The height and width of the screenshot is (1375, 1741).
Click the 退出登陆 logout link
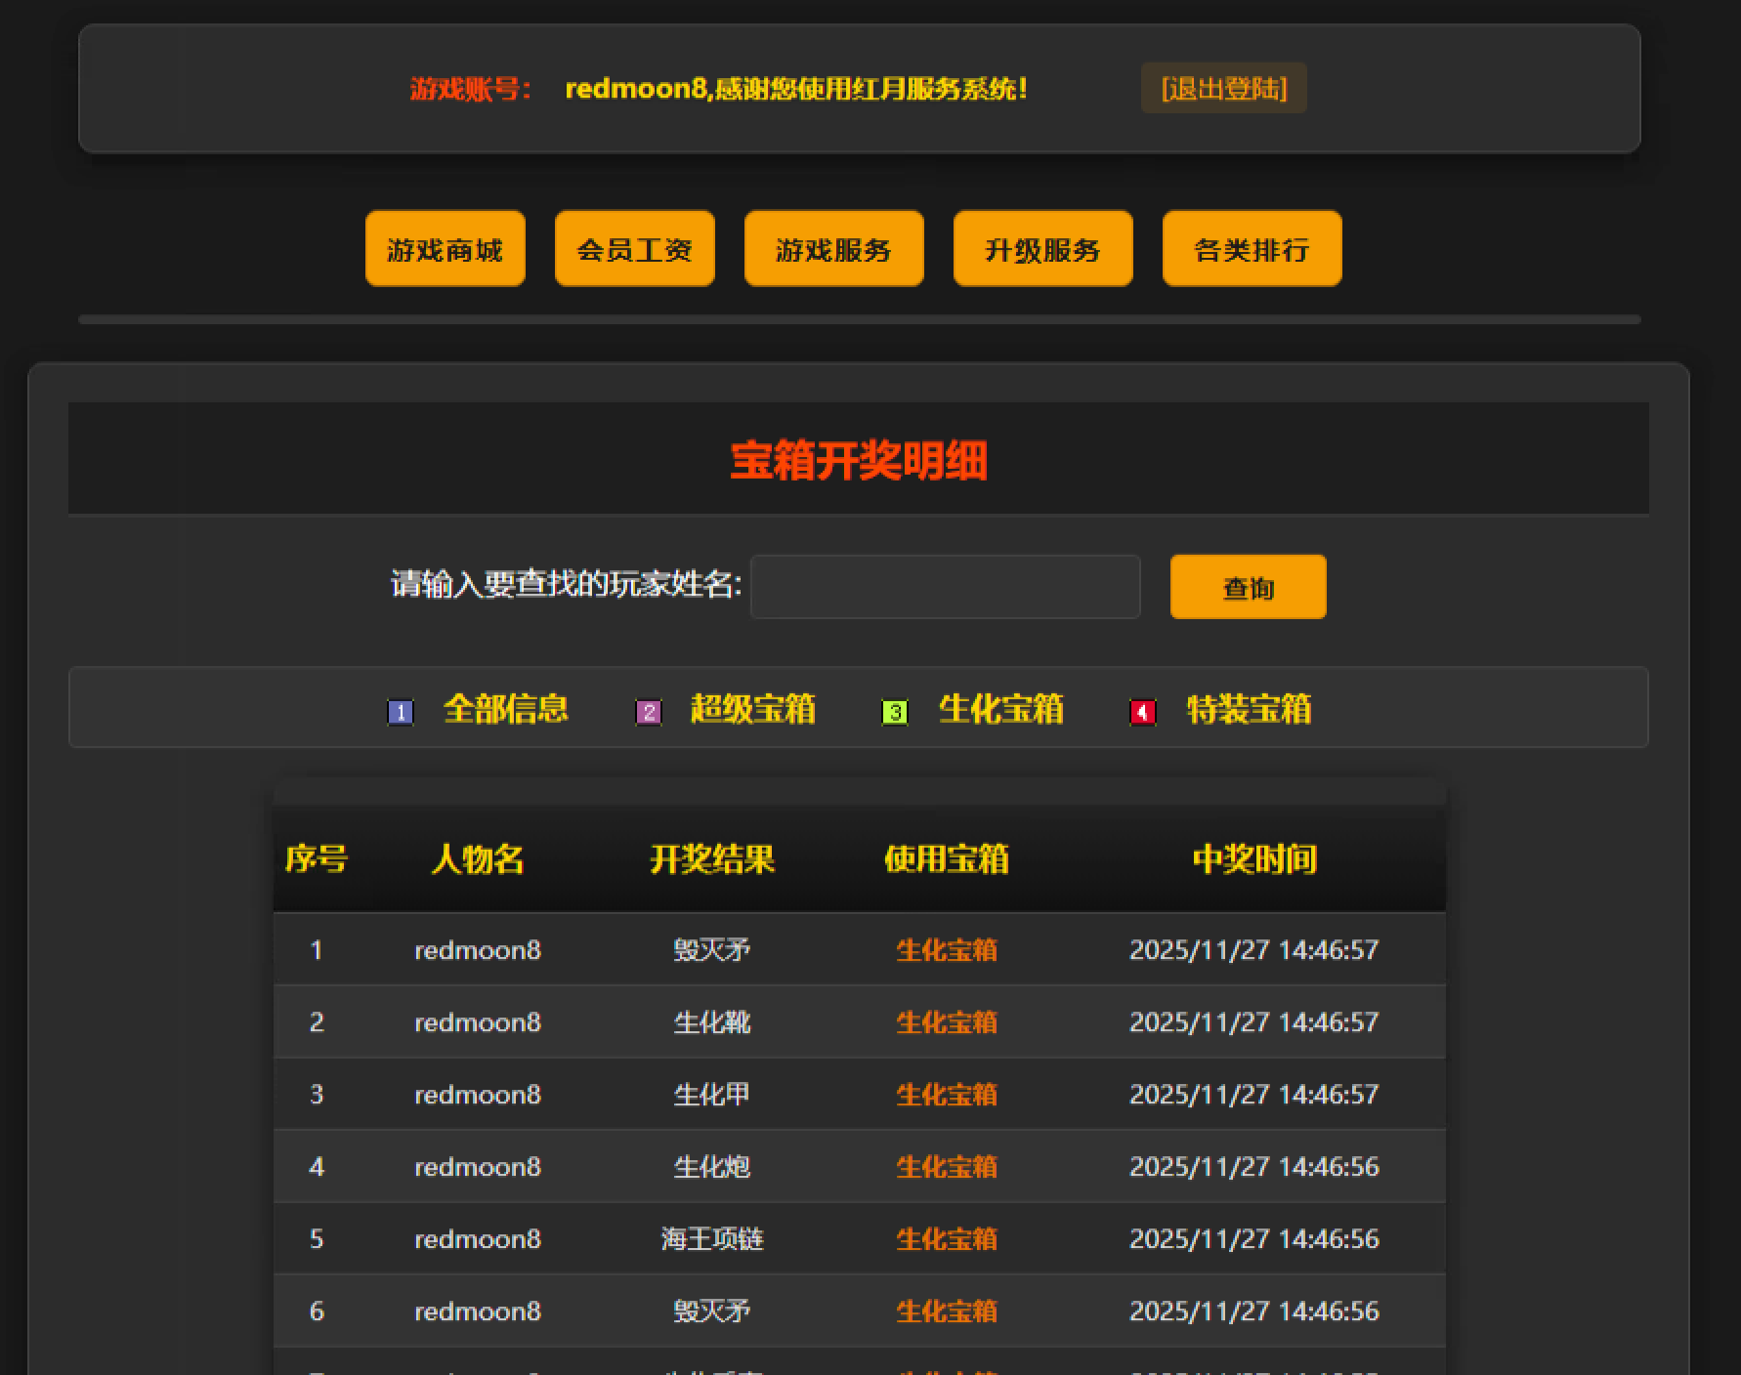click(1223, 88)
